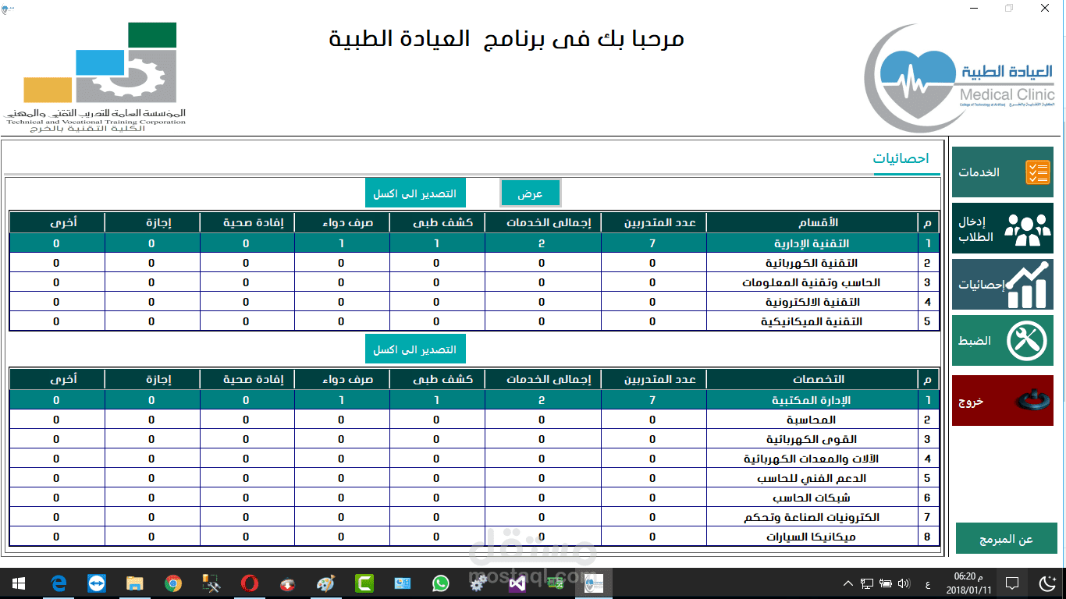
Task: Click the Medical Clinic logo
Action: pyautogui.click(x=960, y=78)
